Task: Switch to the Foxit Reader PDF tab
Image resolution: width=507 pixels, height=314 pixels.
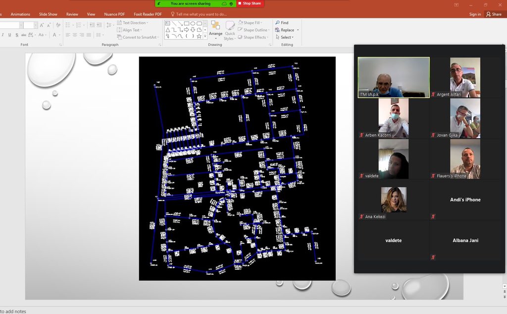Action: (x=148, y=14)
